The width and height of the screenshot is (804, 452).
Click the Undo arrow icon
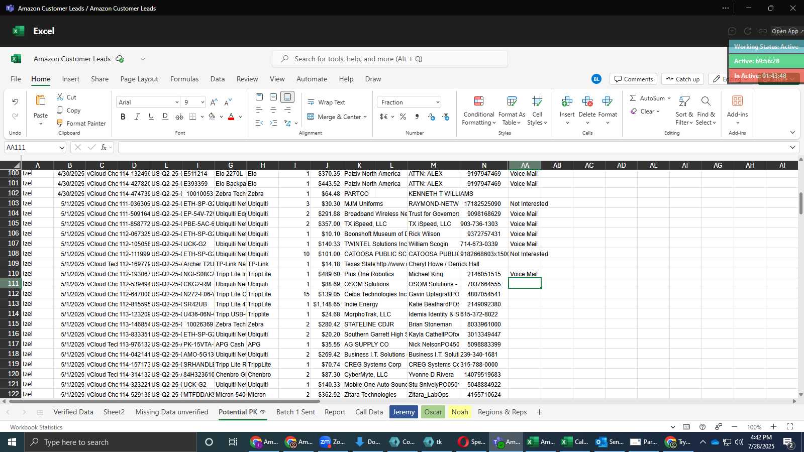(x=15, y=102)
